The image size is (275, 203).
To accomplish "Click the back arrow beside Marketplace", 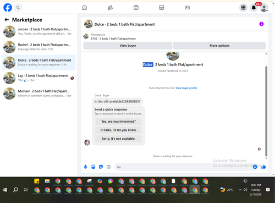I will (7, 20).
